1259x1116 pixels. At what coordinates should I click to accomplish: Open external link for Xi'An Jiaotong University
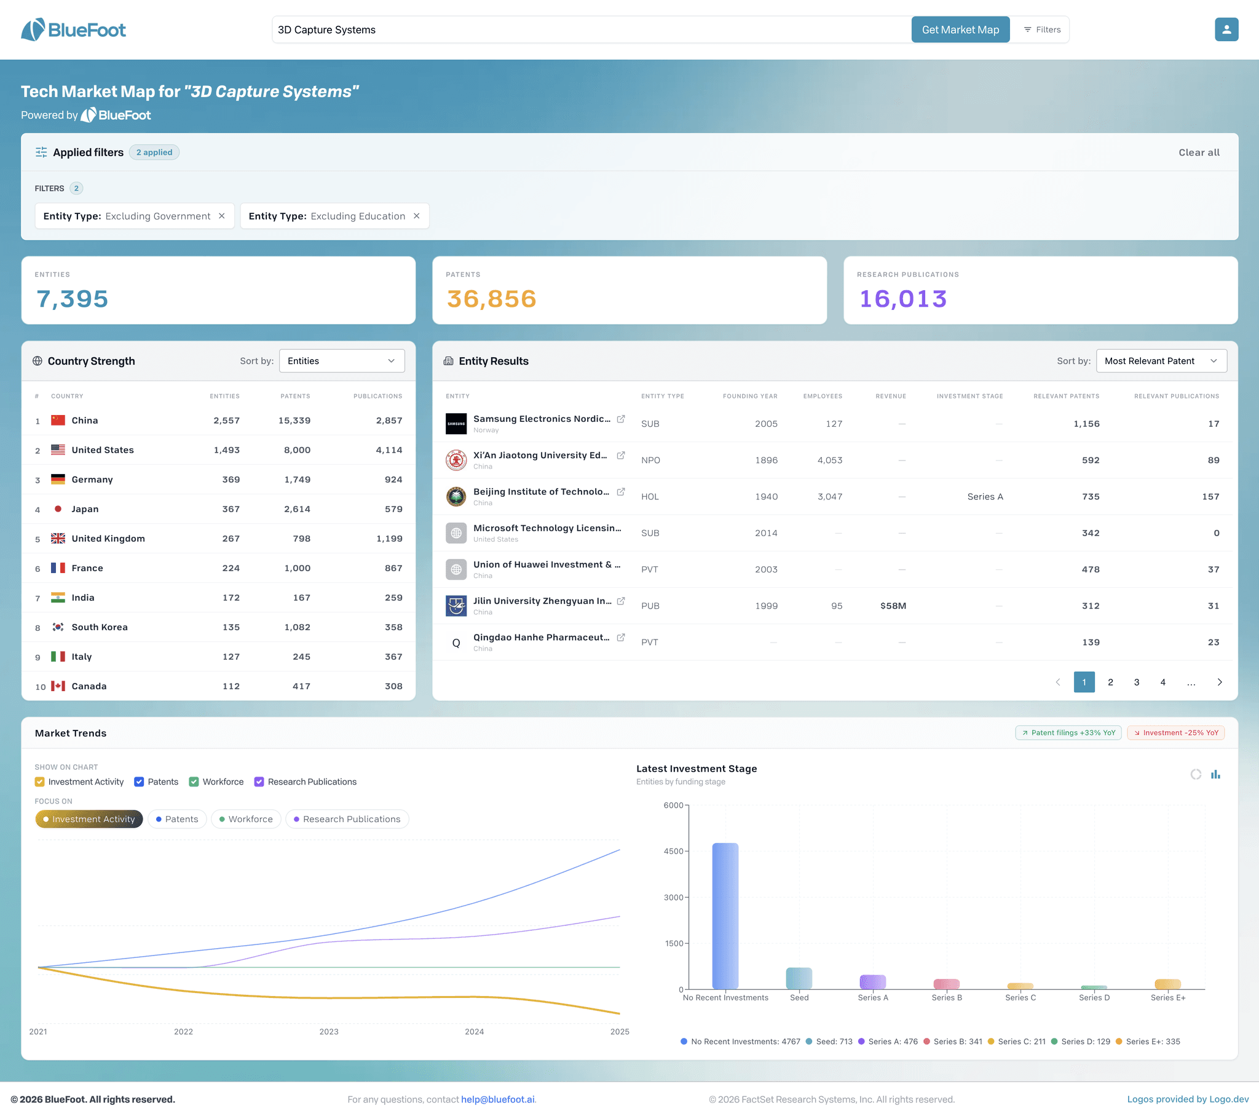click(x=621, y=456)
